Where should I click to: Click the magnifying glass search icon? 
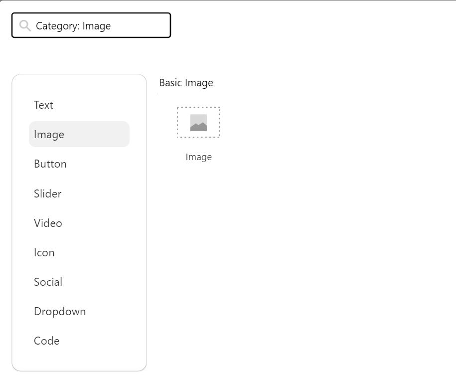(x=25, y=25)
